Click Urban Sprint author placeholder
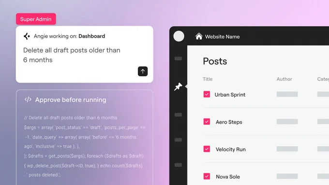329x185 pixels. [x=287, y=94]
